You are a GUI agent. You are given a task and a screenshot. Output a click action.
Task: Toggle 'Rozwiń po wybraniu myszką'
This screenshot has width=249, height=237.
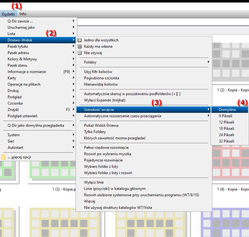coord(144,154)
